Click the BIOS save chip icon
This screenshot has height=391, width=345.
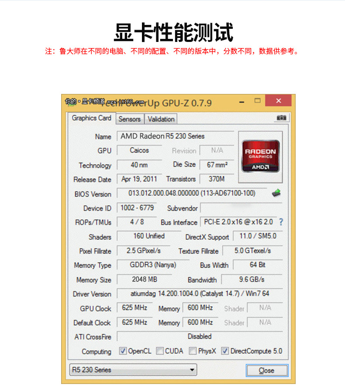click(276, 193)
